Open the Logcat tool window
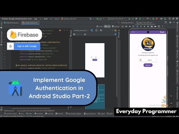 101,114
